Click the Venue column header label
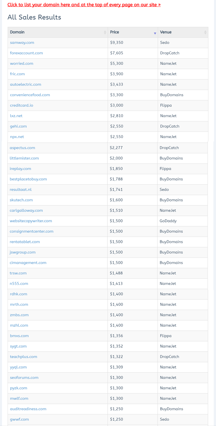 click(x=166, y=32)
